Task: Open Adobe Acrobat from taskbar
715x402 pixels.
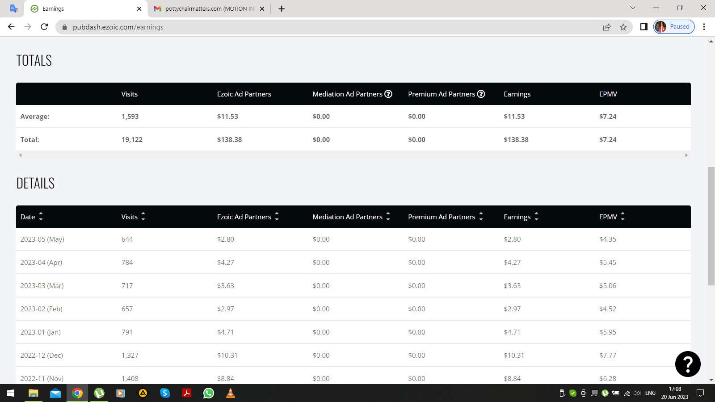Action: (187, 393)
